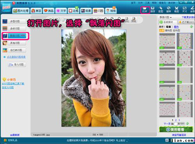
Task: Switch to the 在线素材 tab
Action: [x=168, y=22]
